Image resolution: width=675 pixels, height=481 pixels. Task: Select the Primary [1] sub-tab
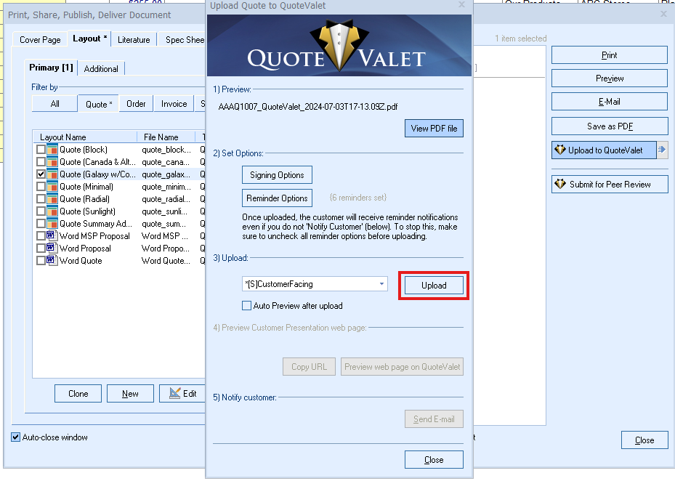51,68
